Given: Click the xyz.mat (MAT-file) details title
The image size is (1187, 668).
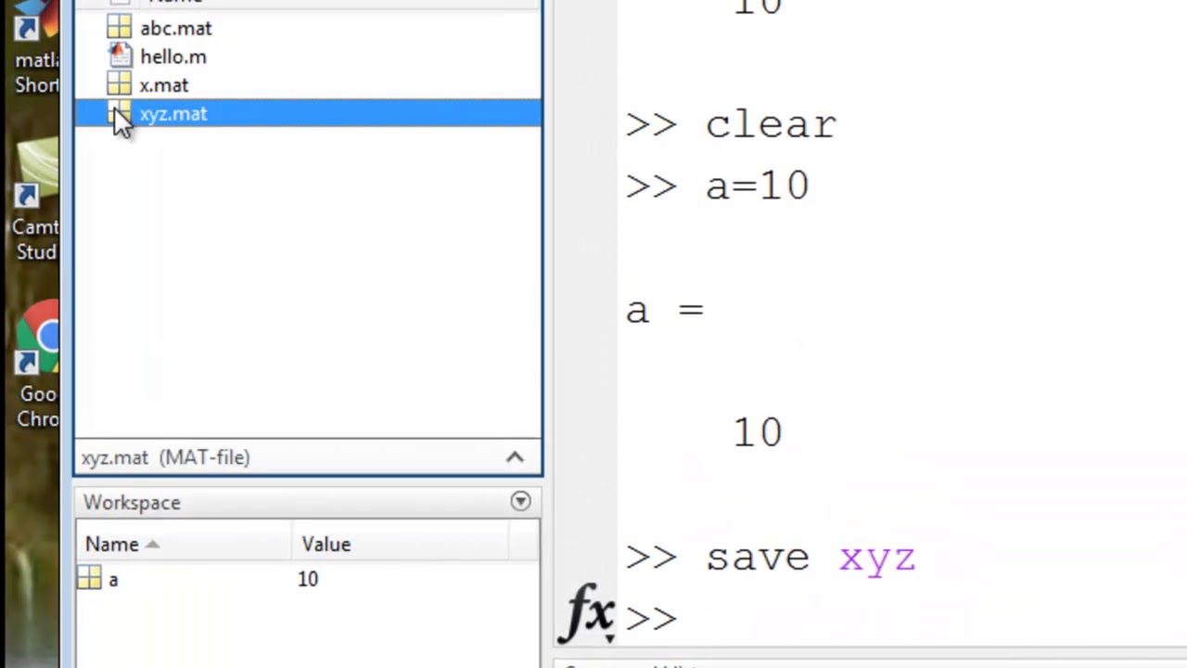Looking at the screenshot, I should point(165,457).
